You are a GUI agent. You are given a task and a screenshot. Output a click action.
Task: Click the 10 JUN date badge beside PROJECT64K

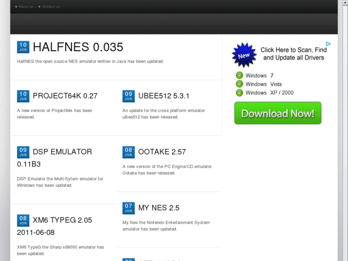coord(23,96)
